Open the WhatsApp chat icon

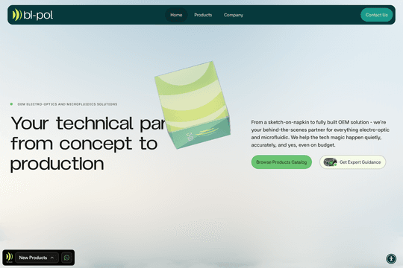(66, 258)
